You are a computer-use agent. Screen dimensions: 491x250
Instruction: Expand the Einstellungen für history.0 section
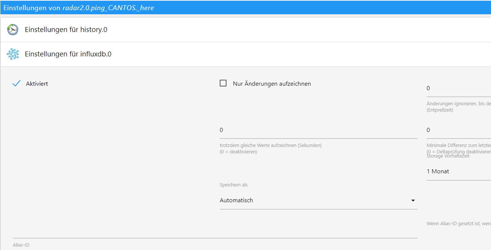[x=66, y=30]
